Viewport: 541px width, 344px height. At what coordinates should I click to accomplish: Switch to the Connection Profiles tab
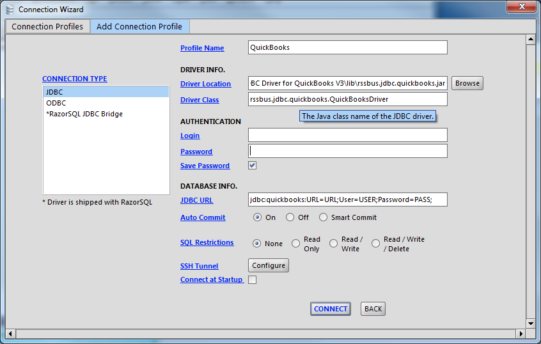pyautogui.click(x=47, y=27)
